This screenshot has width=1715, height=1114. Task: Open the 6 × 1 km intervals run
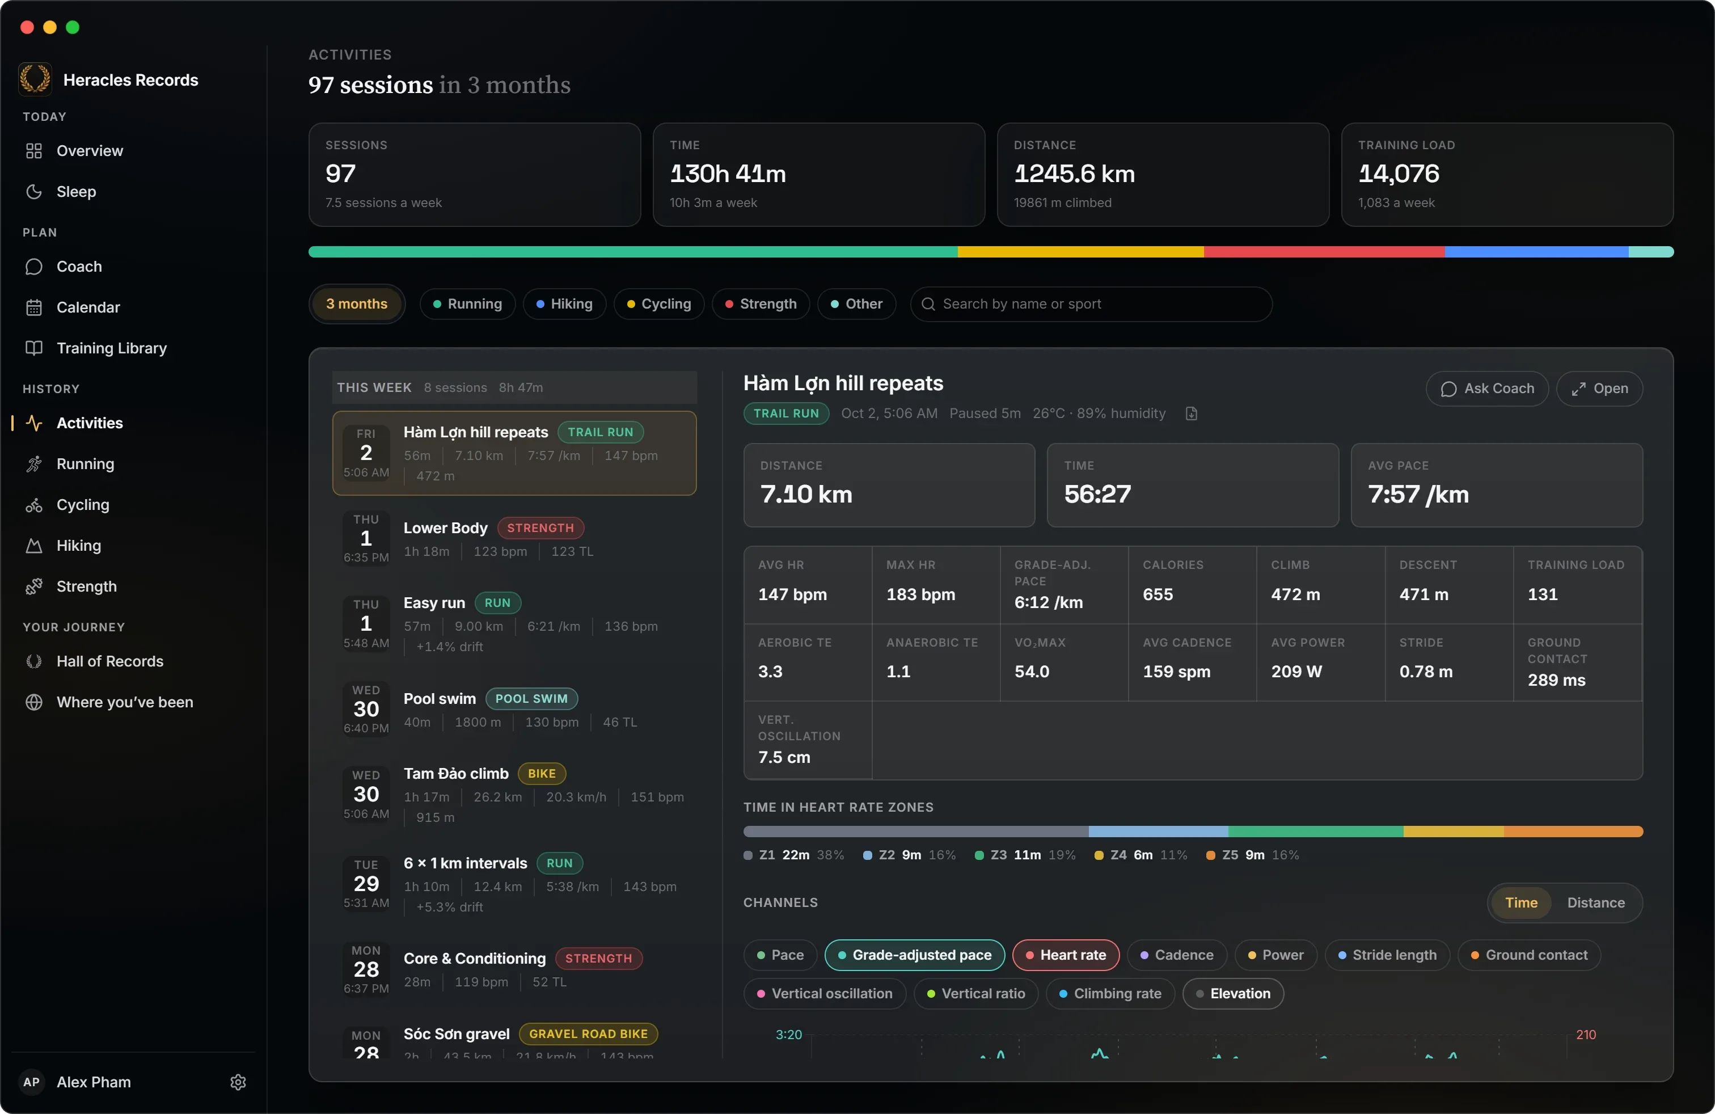click(x=514, y=884)
